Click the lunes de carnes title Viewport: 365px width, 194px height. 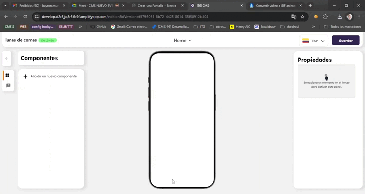pos(21,40)
